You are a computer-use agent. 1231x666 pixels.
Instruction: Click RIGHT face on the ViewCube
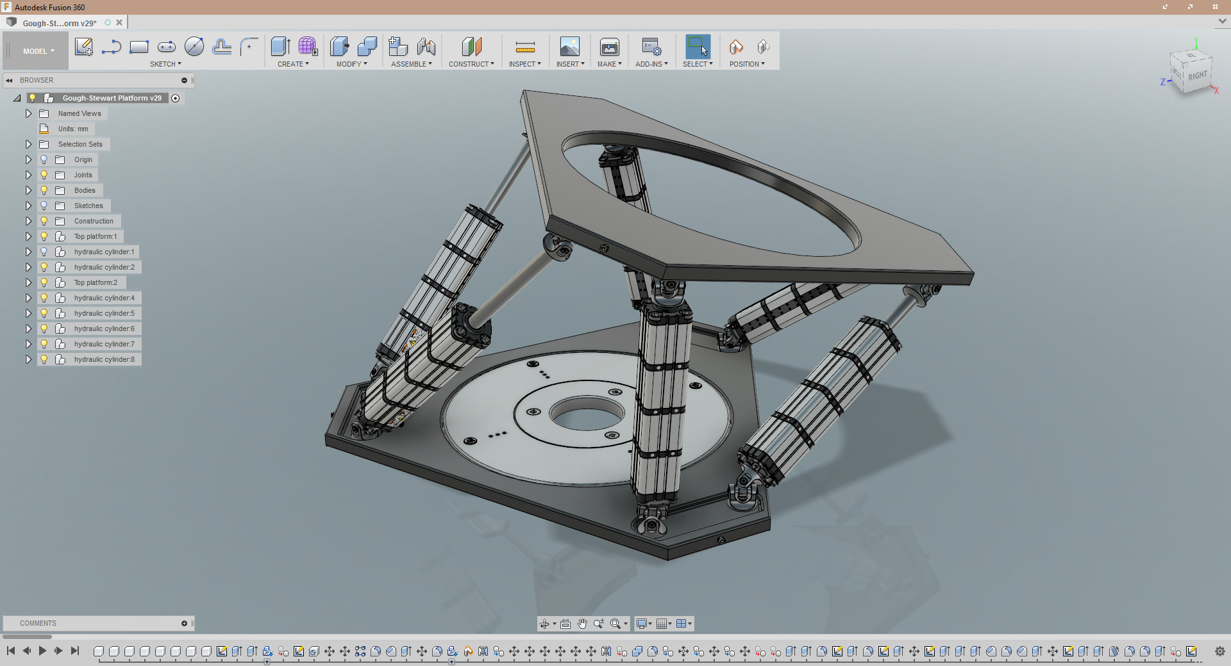(1196, 76)
